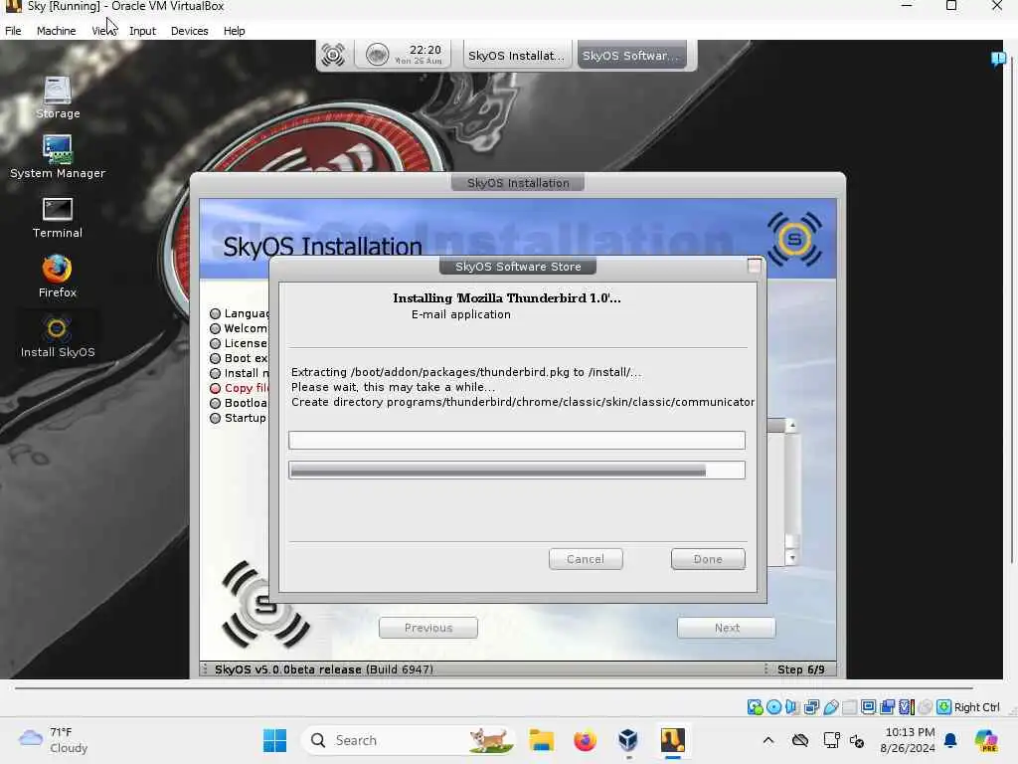Select the Language step radio button
This screenshot has width=1018, height=764.
tap(215, 313)
